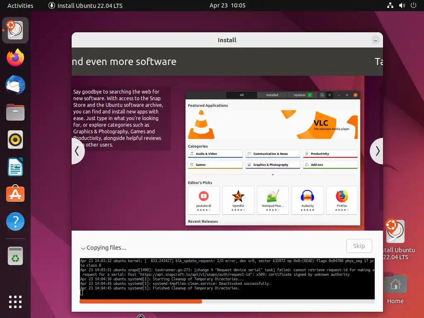Open the Games category
The height and width of the screenshot is (318, 424).
tap(215, 165)
